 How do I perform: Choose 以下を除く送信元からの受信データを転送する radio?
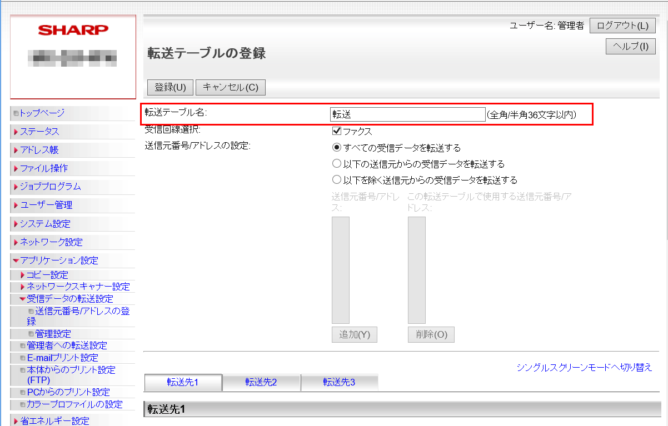336,180
